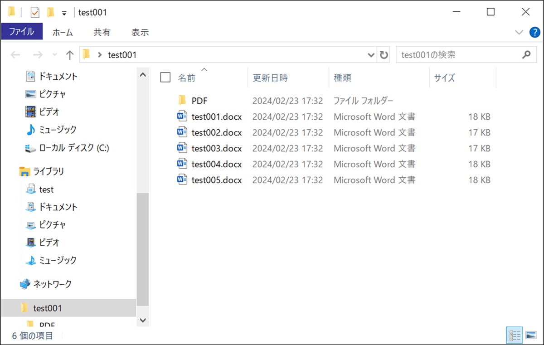Click the PDF folder name in list
The width and height of the screenshot is (544, 345).
coord(199,101)
